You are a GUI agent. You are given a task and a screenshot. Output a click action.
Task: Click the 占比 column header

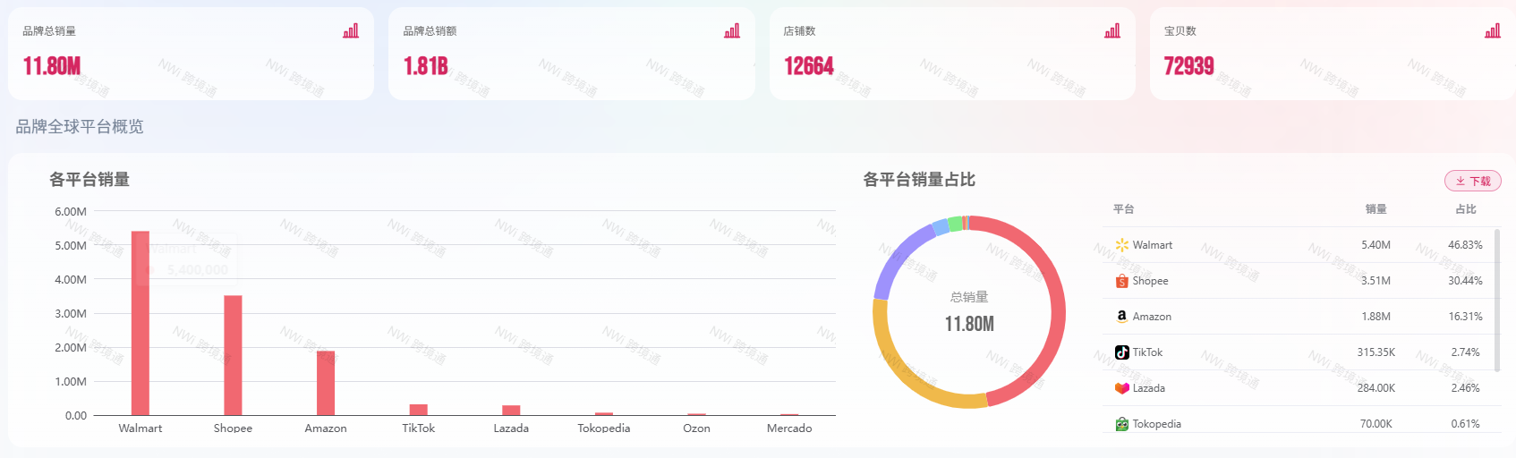pos(1466,209)
